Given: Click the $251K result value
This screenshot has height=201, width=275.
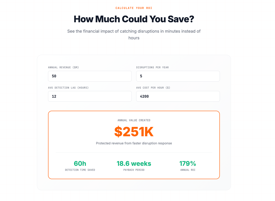Looking at the screenshot, I should 134,132.
